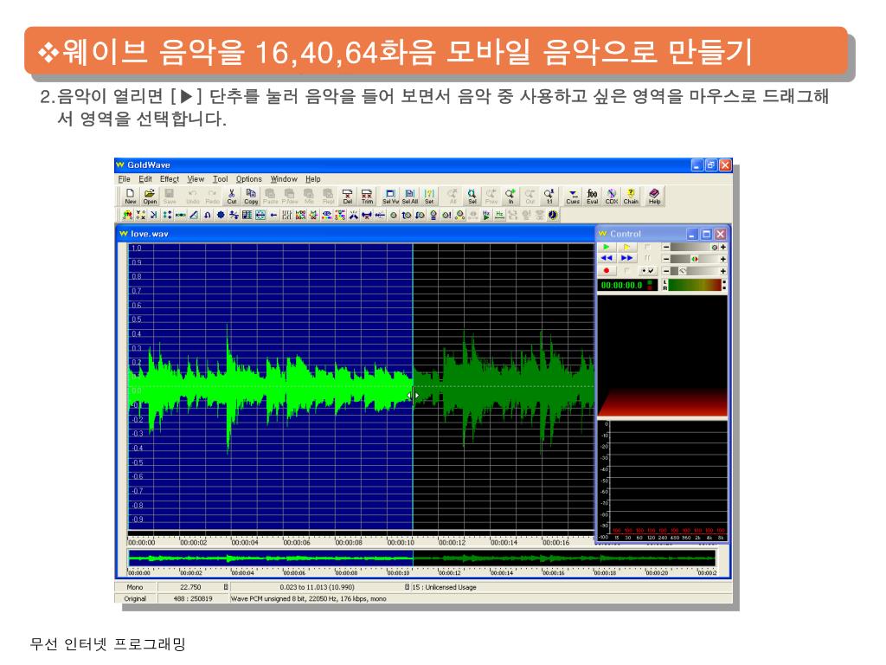886x665 pixels.
Task: Click the left arrow effects toolbar icon
Action: coord(273,215)
